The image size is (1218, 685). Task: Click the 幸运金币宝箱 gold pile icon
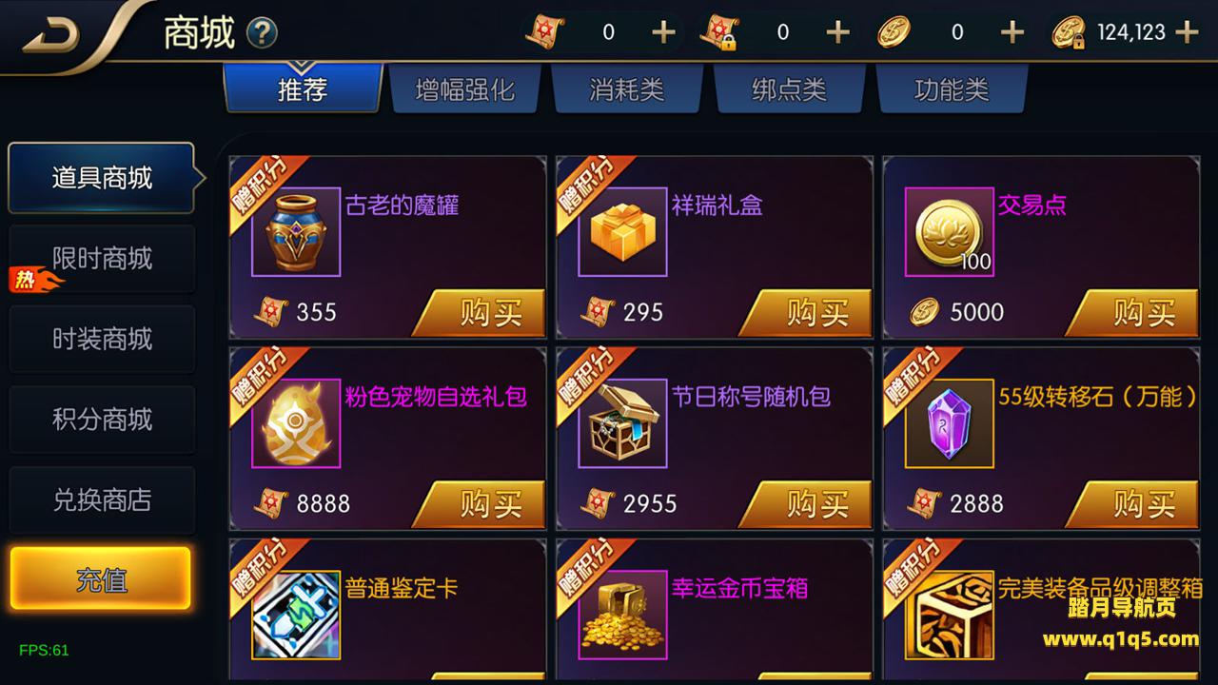622,616
